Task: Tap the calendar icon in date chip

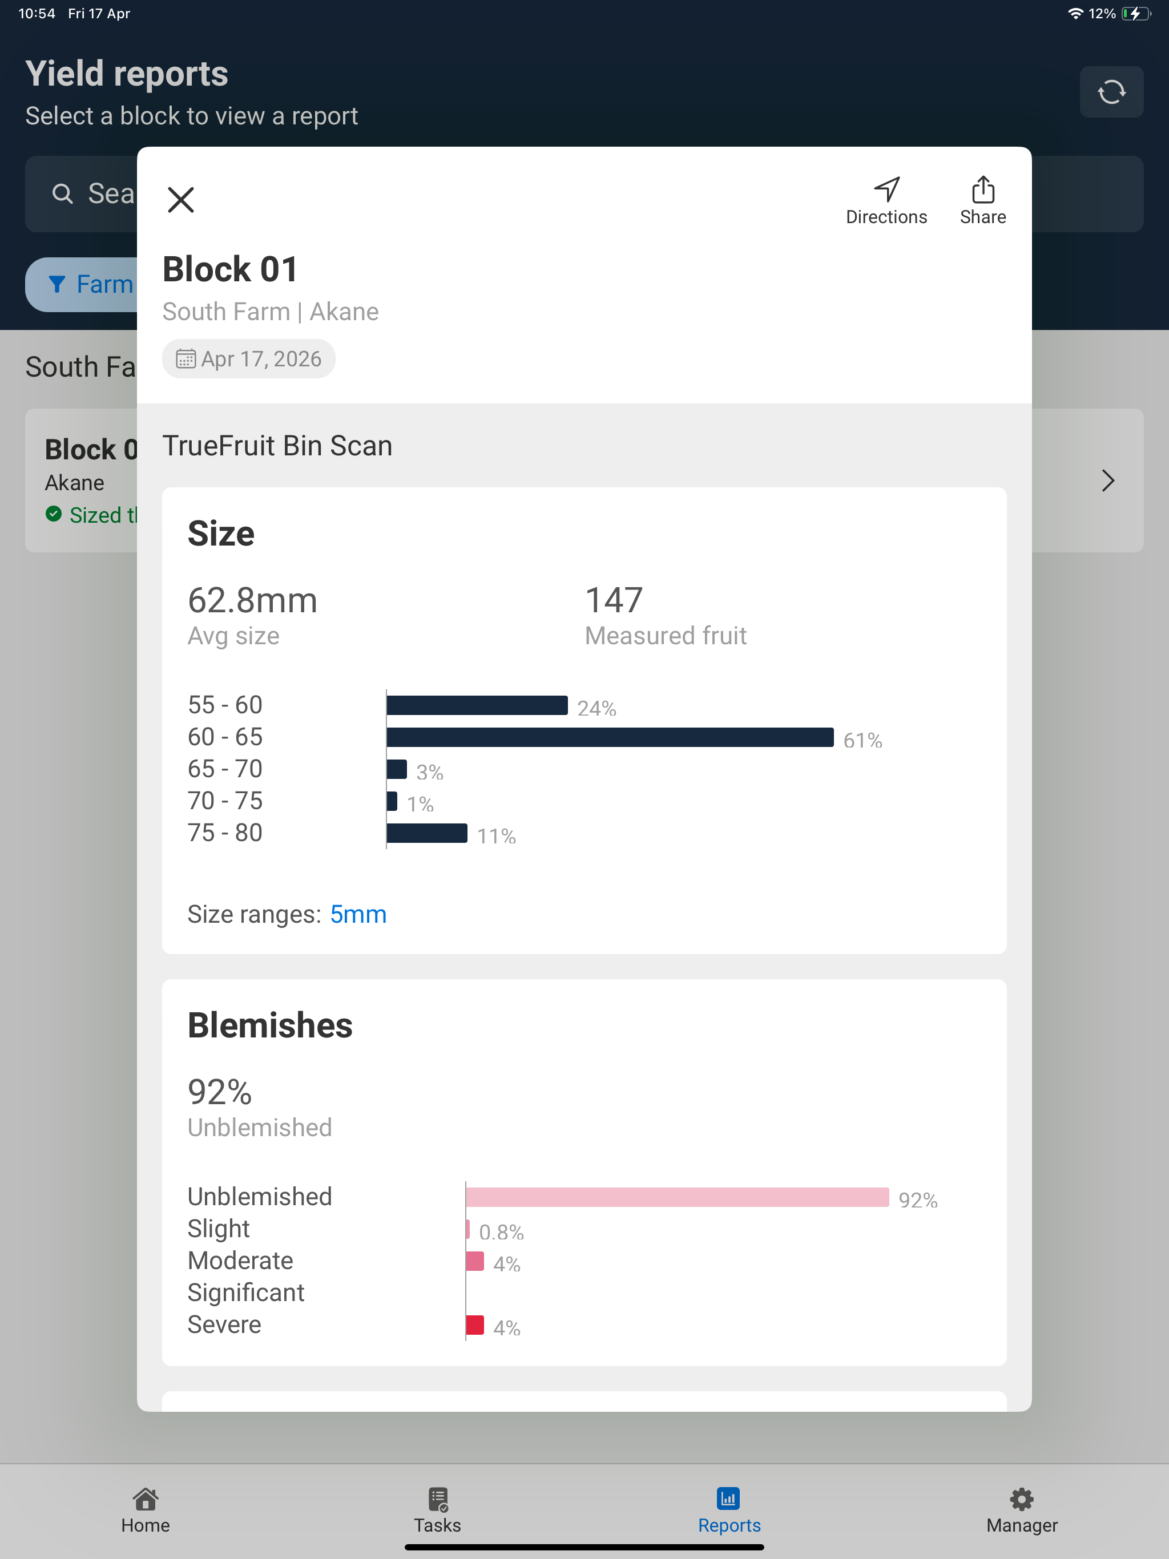Action: pos(186,359)
